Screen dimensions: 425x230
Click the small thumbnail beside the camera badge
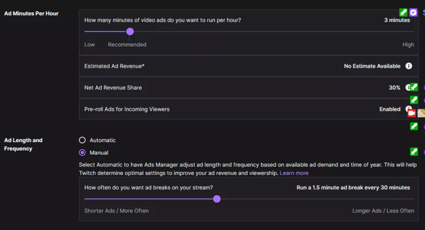pos(421,113)
